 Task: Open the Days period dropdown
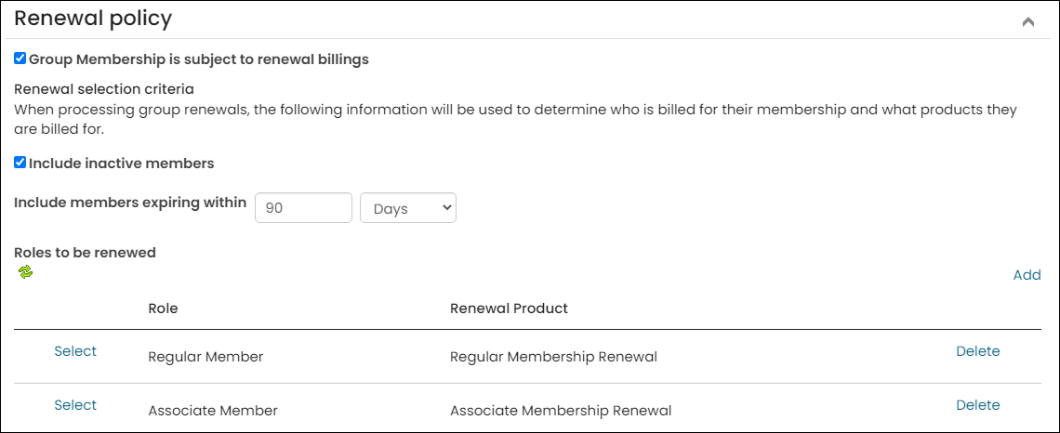pyautogui.click(x=408, y=208)
